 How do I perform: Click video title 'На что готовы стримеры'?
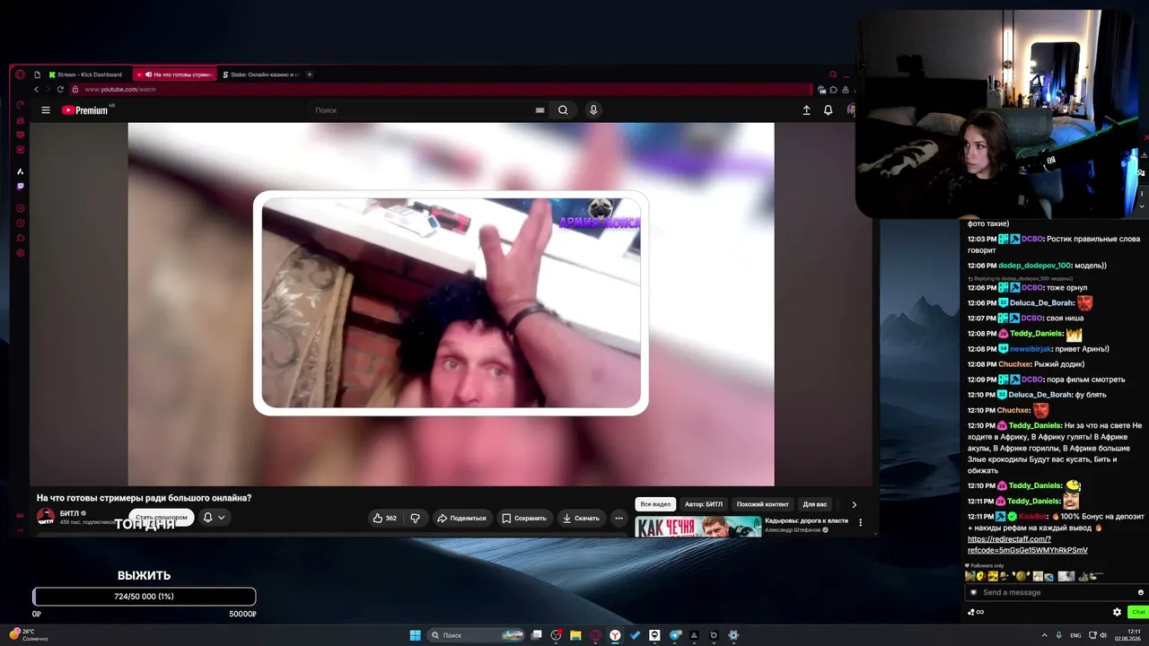coord(144,498)
